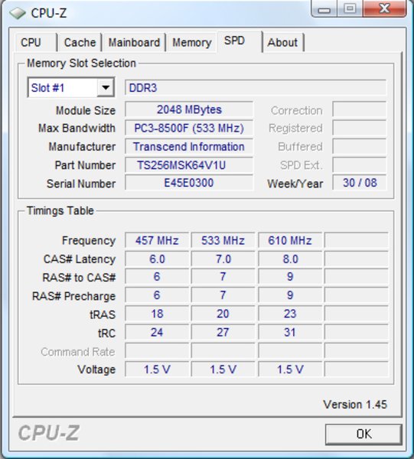Go to the Memory tab
The height and width of the screenshot is (459, 414).
[192, 42]
